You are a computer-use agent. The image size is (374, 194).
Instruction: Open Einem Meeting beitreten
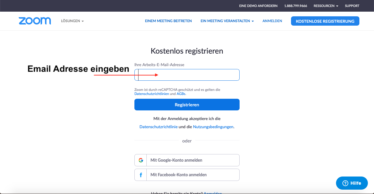168,21
